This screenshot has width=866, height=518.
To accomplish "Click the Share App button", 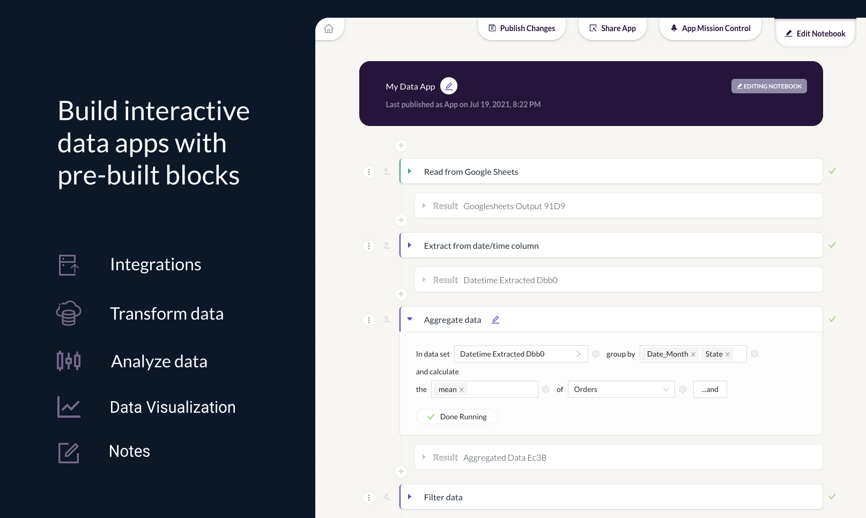I will (x=612, y=28).
